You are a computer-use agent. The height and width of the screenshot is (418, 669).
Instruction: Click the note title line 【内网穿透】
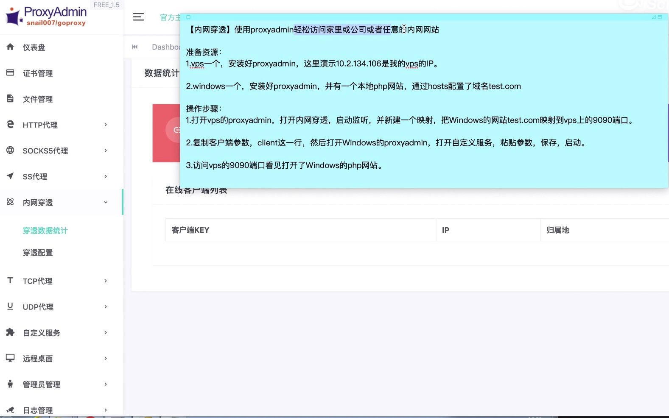313,30
